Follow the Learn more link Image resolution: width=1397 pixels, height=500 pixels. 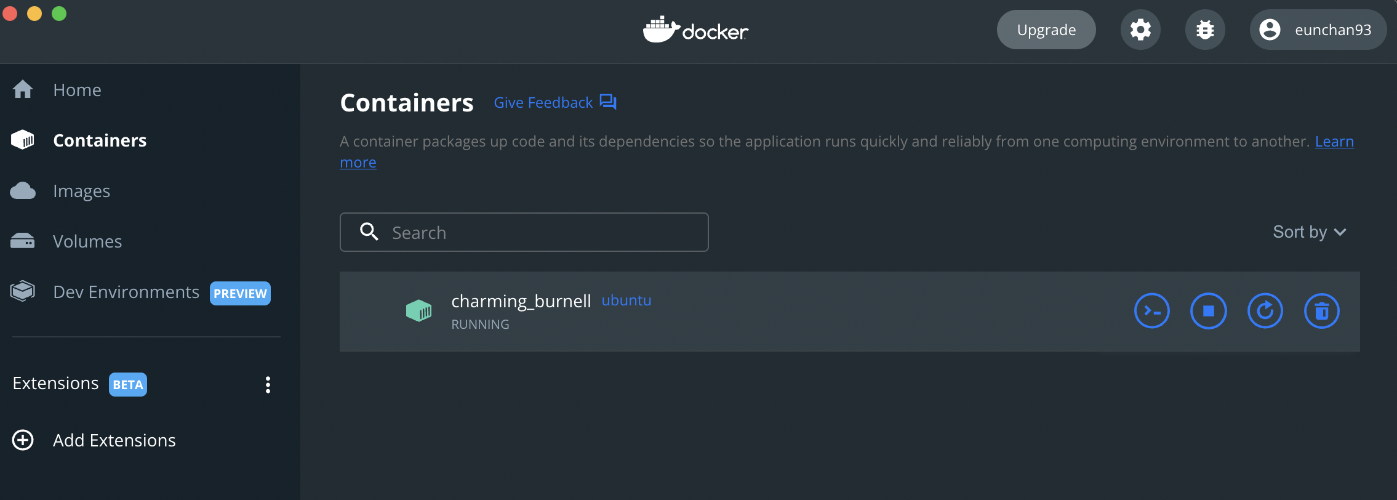[1334, 142]
